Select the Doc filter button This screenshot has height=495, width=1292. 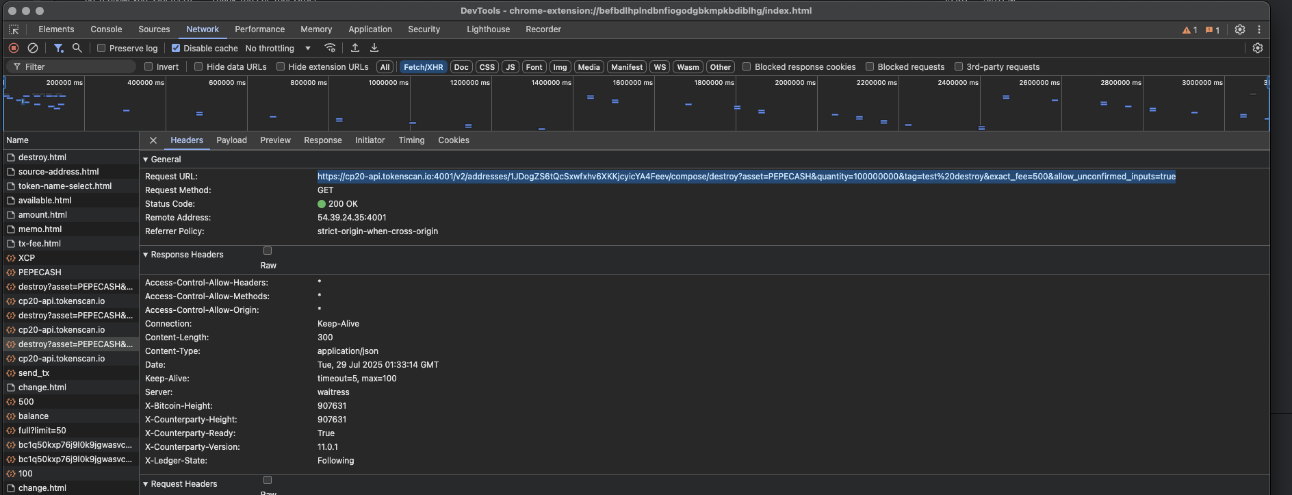point(461,67)
